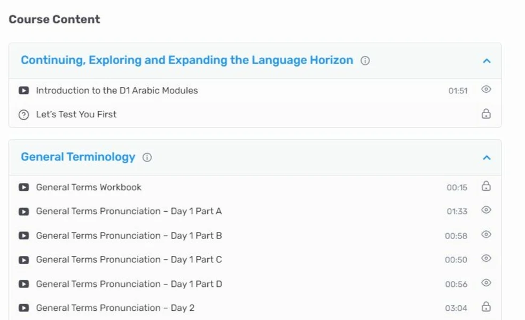Click info icon next to Language Horizon heading

[x=365, y=60]
